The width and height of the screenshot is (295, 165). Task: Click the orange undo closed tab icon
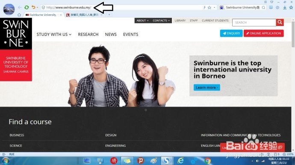(x=33, y=7)
